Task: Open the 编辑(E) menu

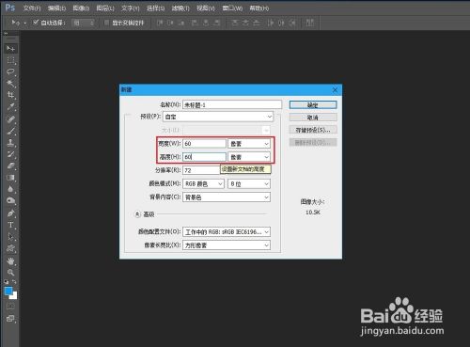Action: coord(56,8)
